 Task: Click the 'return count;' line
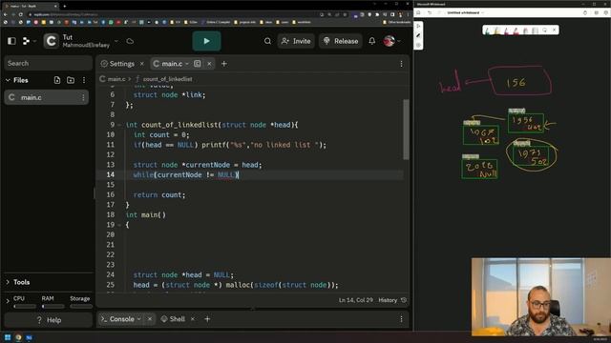tap(159, 194)
